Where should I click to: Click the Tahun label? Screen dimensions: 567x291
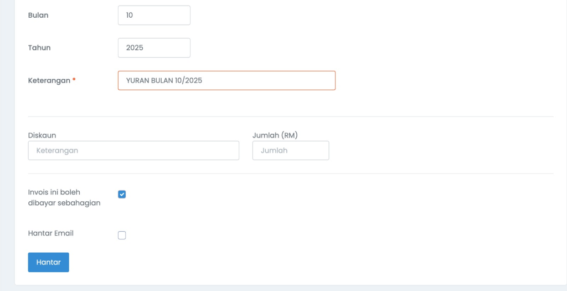[x=39, y=48]
